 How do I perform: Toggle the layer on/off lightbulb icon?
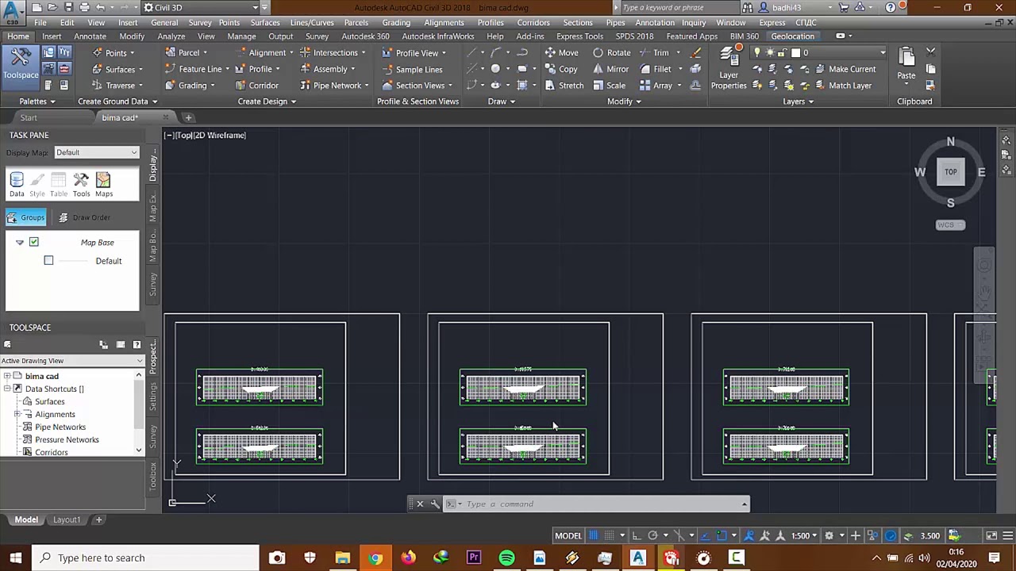[756, 53]
